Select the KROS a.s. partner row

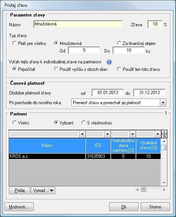[85, 156]
